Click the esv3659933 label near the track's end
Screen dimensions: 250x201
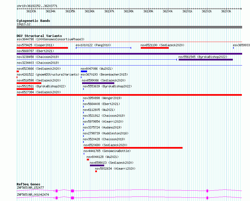[x=241, y=45]
